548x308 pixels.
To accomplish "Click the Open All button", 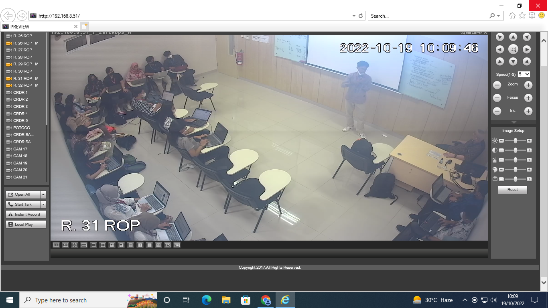I will 23,195.
